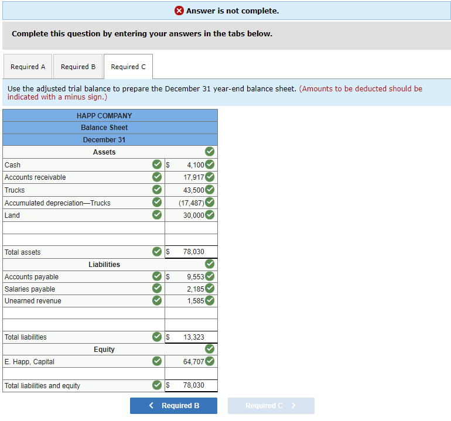Click the checkmark next to Unearned revenue label

(157, 300)
